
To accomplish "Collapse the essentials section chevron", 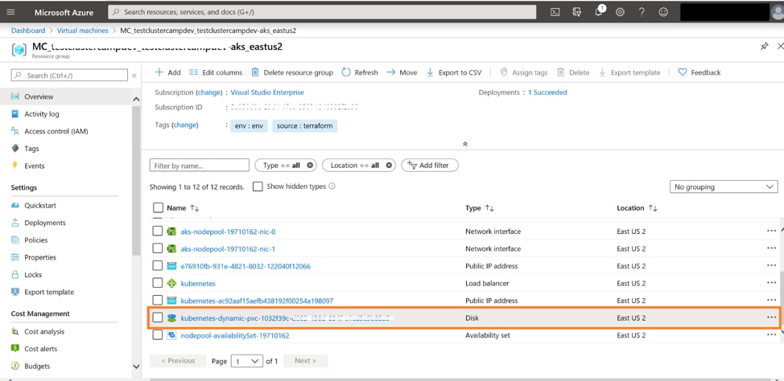I will pyautogui.click(x=464, y=144).
